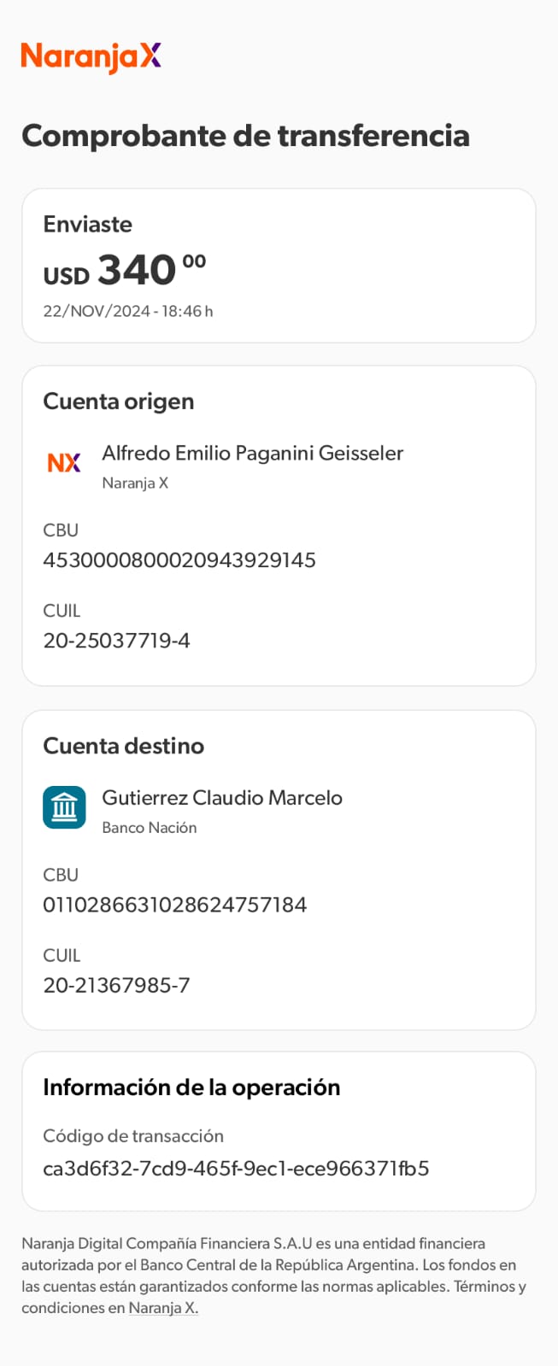The image size is (558, 1366).
Task: Click the Código de transacción label
Action: coord(133,1136)
